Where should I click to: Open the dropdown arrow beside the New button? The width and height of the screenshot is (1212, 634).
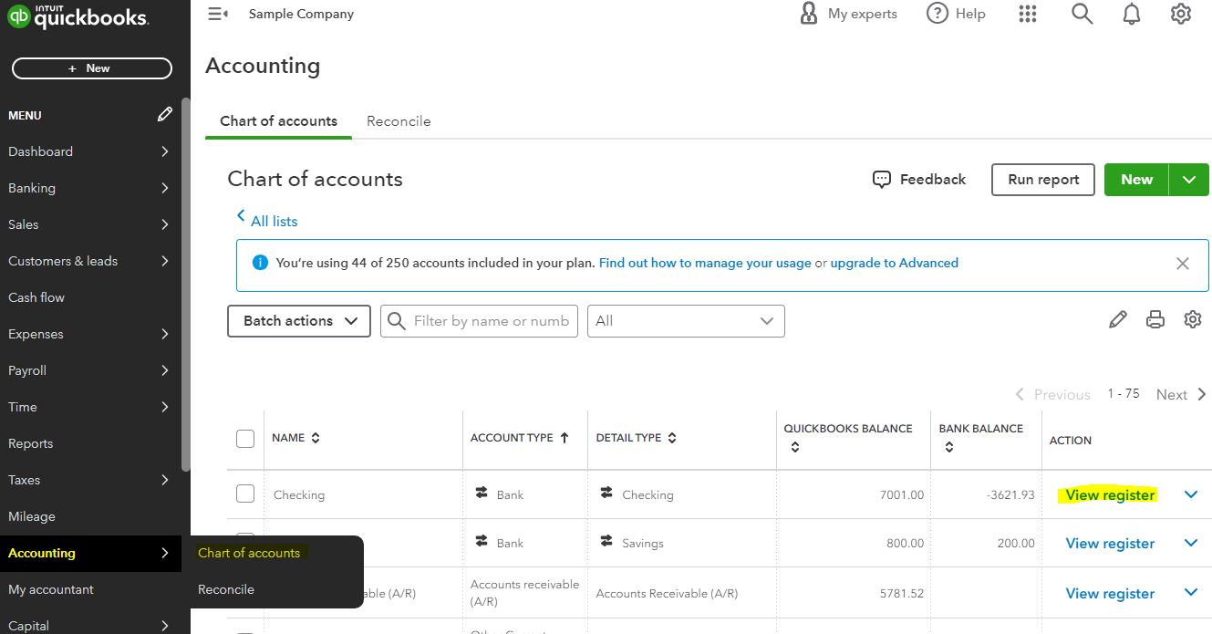(x=1188, y=180)
